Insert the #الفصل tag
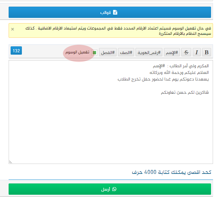217x203 pixels. pyautogui.click(x=108, y=52)
